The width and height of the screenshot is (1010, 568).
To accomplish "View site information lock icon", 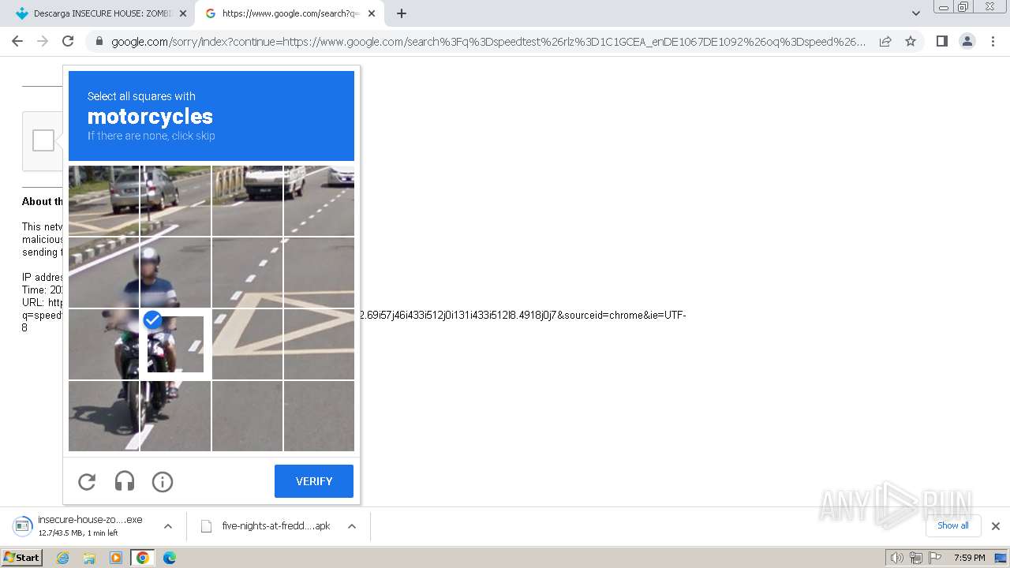I will click(99, 42).
